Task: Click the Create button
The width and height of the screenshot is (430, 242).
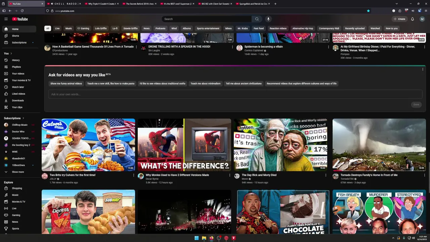Action: click(x=400, y=19)
